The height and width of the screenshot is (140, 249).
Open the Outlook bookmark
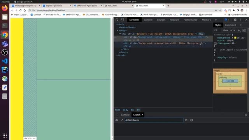[36, 15]
